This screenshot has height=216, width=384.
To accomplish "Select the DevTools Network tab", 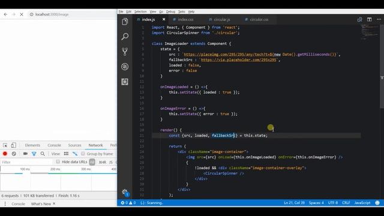I will tap(96, 145).
